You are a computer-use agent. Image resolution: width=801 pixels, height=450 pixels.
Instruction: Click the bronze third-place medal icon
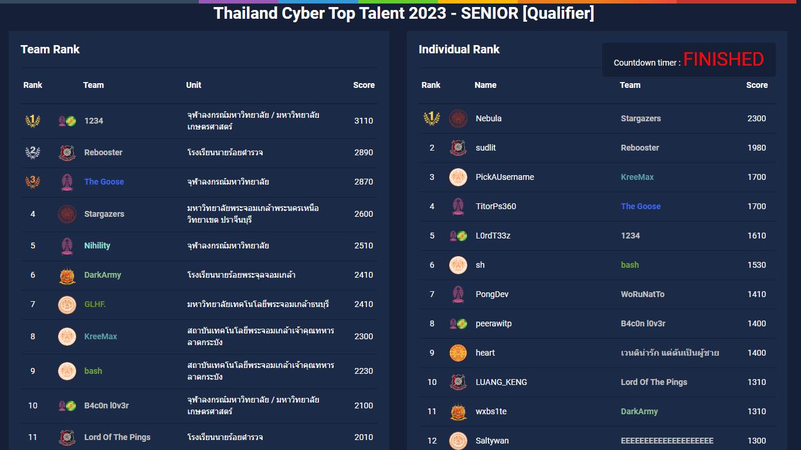33,182
